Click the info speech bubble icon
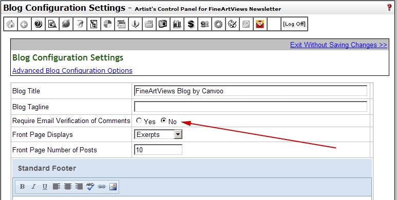Screen dimensions: 397x200 pyautogui.click(x=136, y=24)
